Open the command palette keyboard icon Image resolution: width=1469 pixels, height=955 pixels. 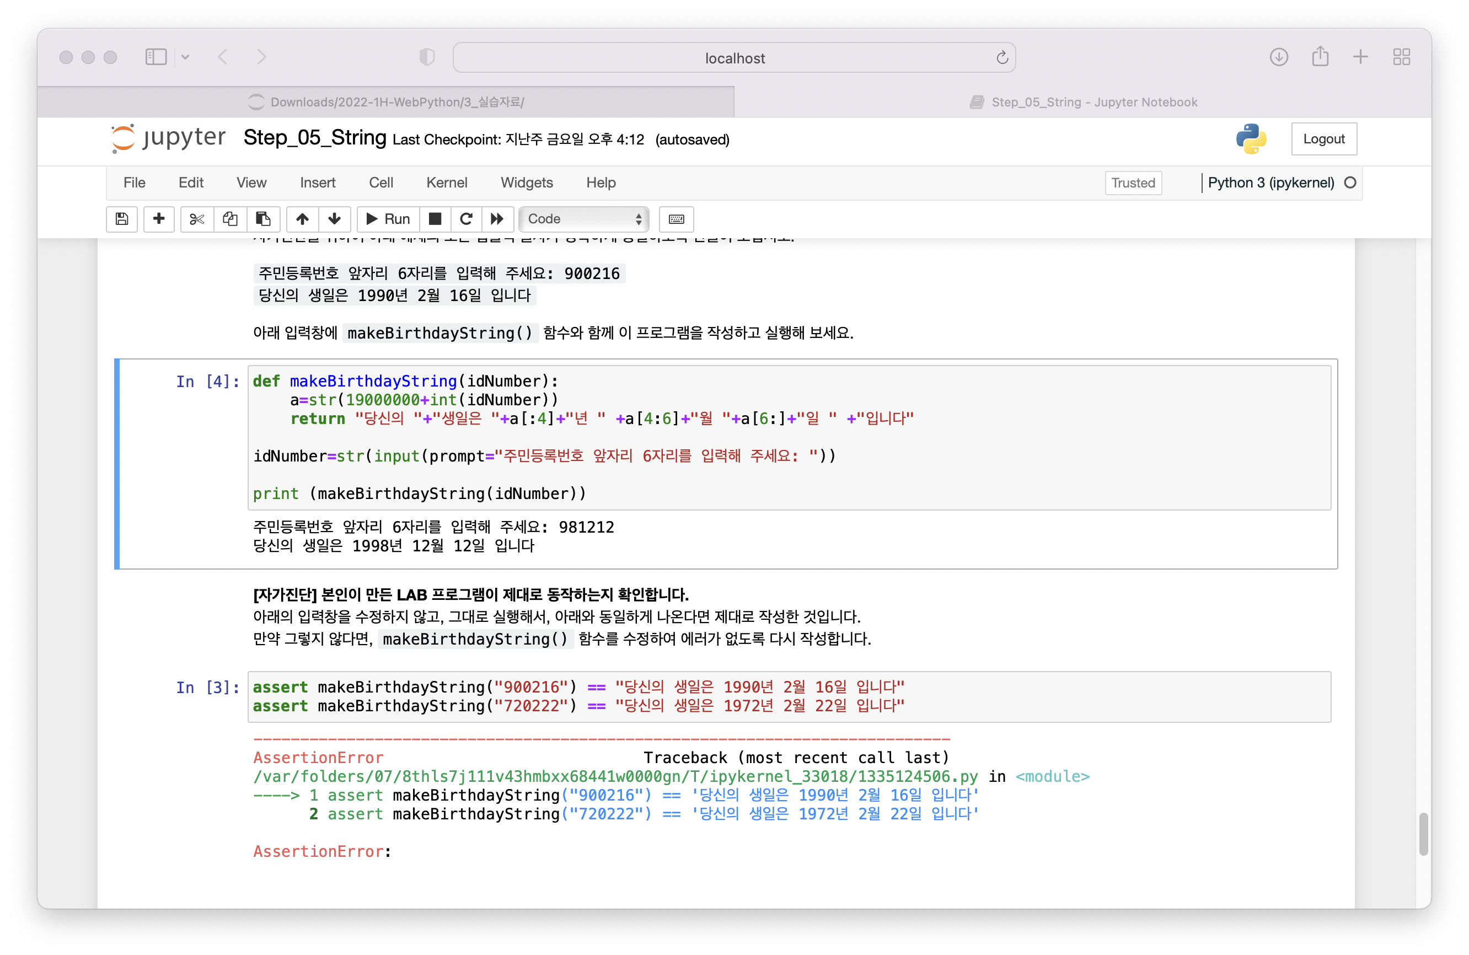tap(677, 219)
